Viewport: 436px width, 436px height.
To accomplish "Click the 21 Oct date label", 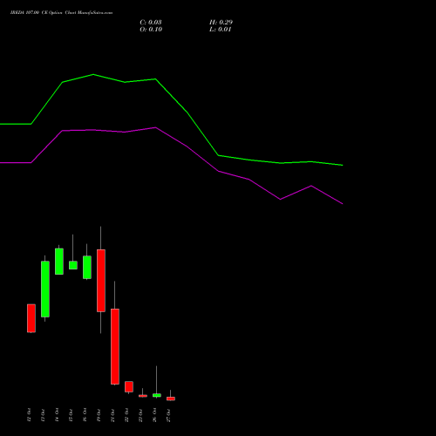I will 112,415.
